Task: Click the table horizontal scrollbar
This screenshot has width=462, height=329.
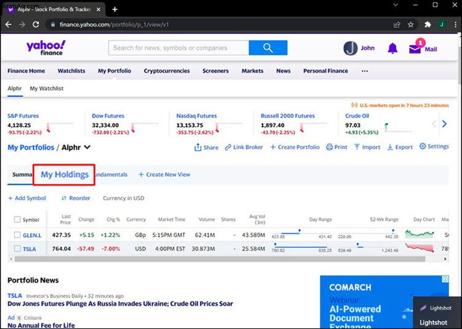Action: pos(220,259)
